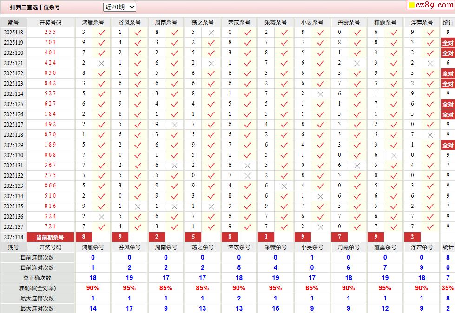This screenshot has height=313, width=455.
Task: Click the 全对 badge for period 2025129
Action: point(448,145)
